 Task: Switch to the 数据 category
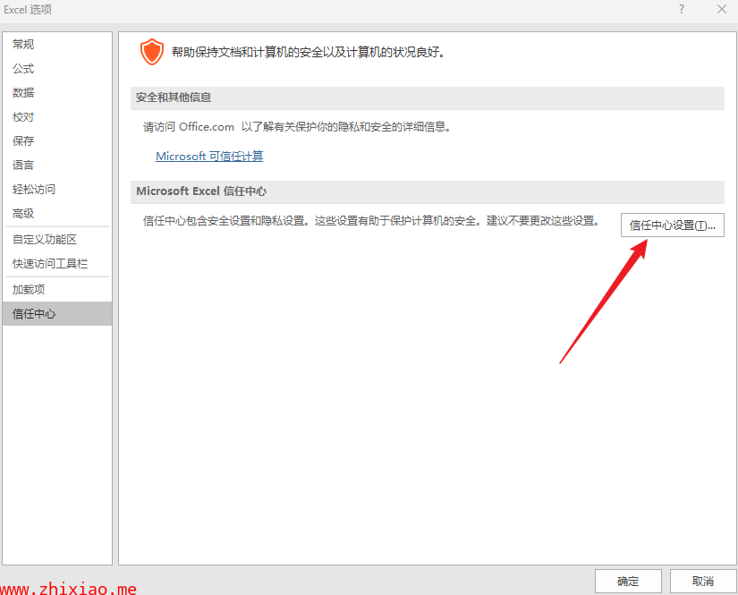[57, 93]
